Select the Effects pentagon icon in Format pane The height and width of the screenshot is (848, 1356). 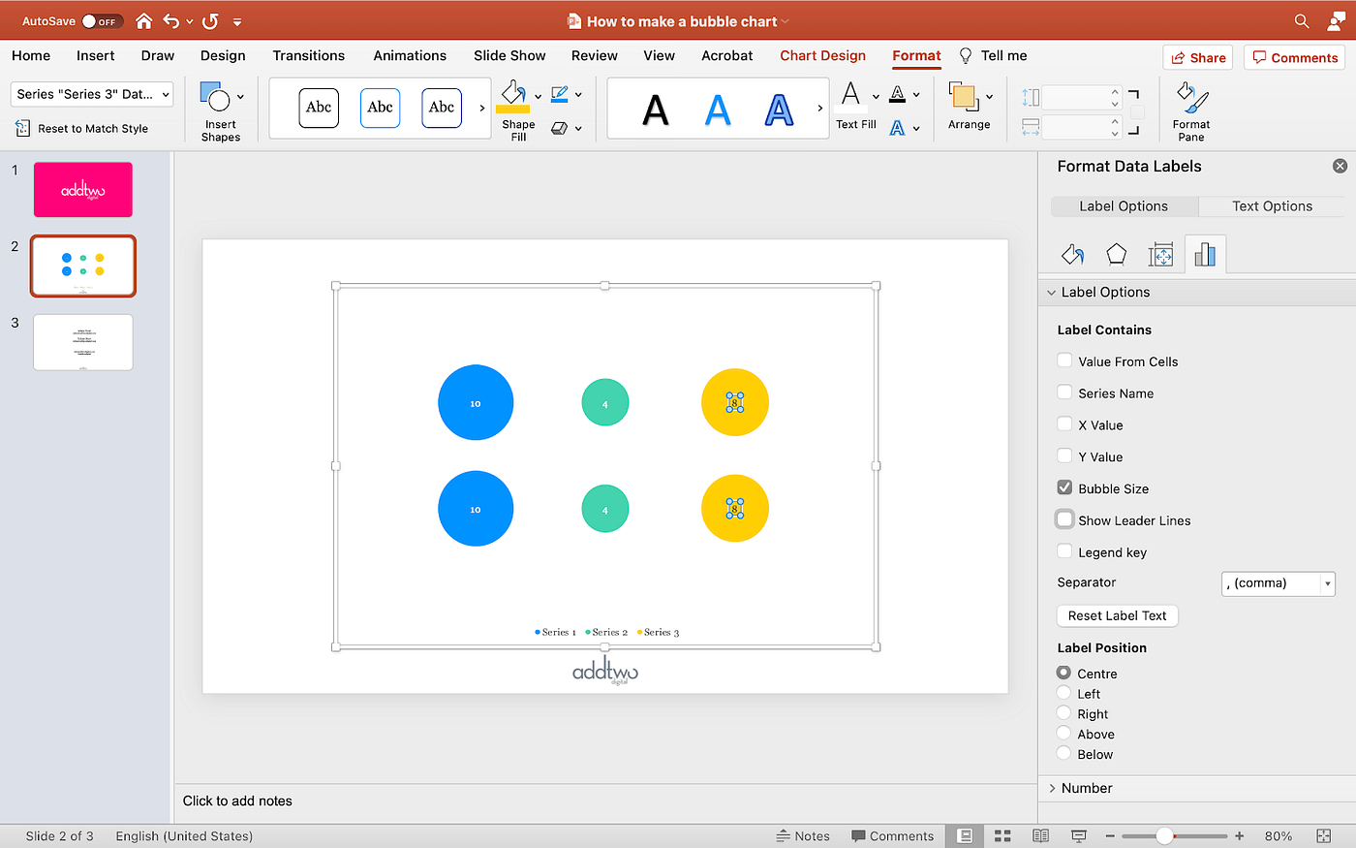pyautogui.click(x=1116, y=254)
